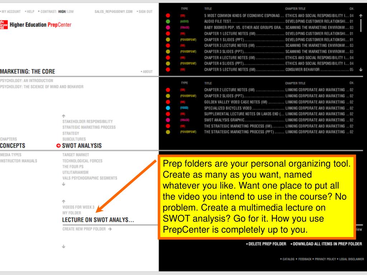The width and height of the screenshot is (367, 275).
Task: Click yellow dot beside Strategic Marketing Process (PPT)
Action: [x=168, y=132]
